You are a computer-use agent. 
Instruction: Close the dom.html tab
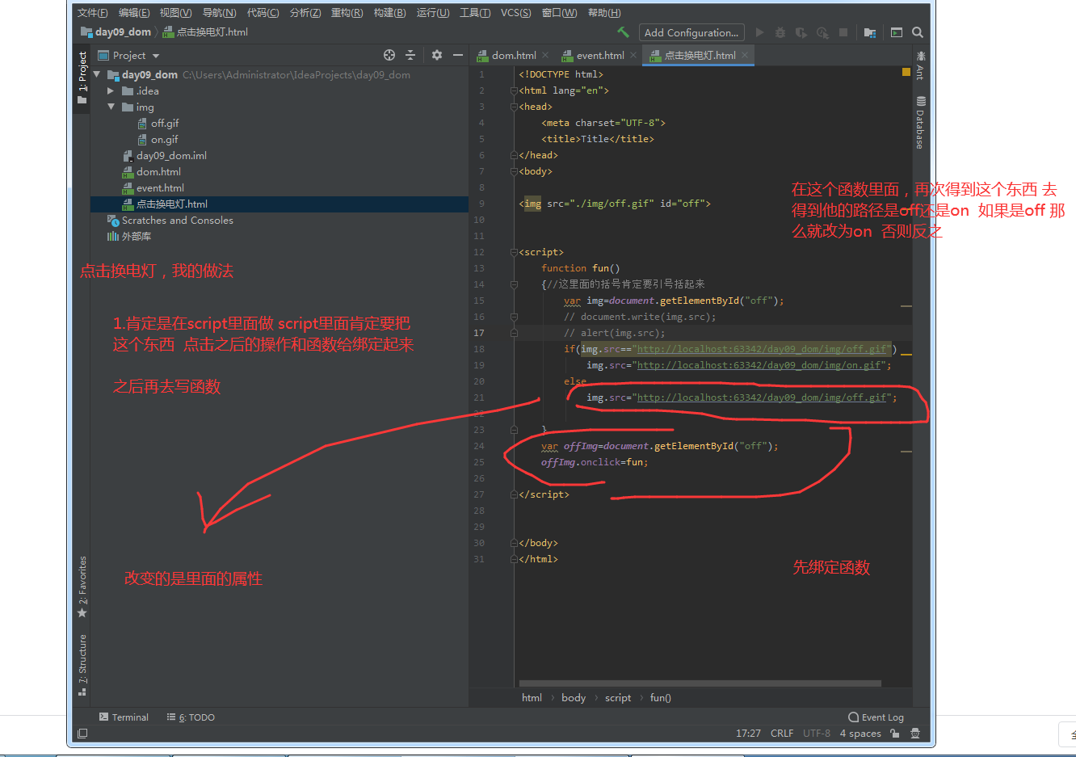pyautogui.click(x=545, y=55)
